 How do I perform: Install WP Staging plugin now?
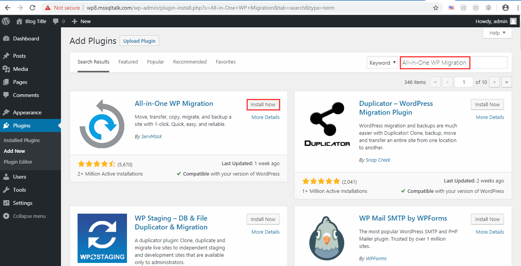[x=263, y=219]
